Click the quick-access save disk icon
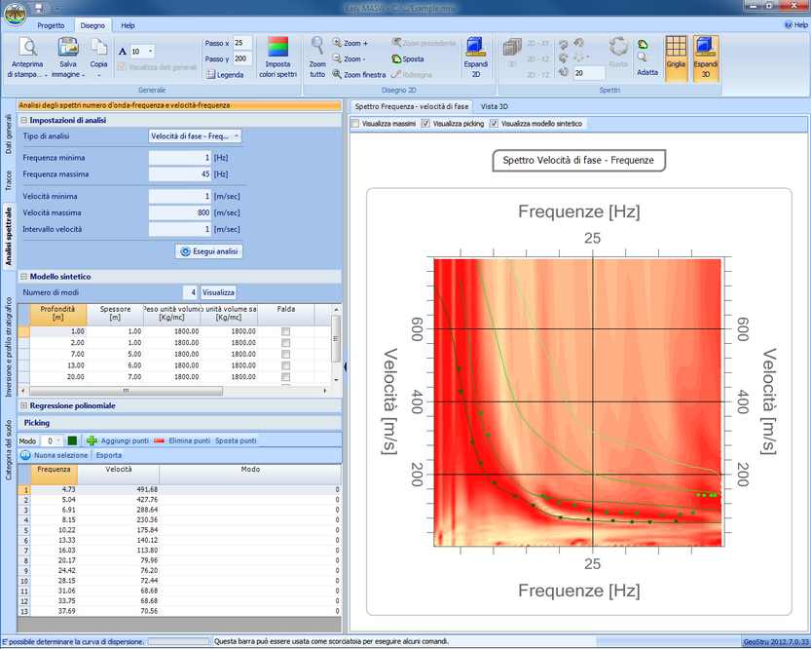This screenshot has height=649, width=811. point(39,8)
